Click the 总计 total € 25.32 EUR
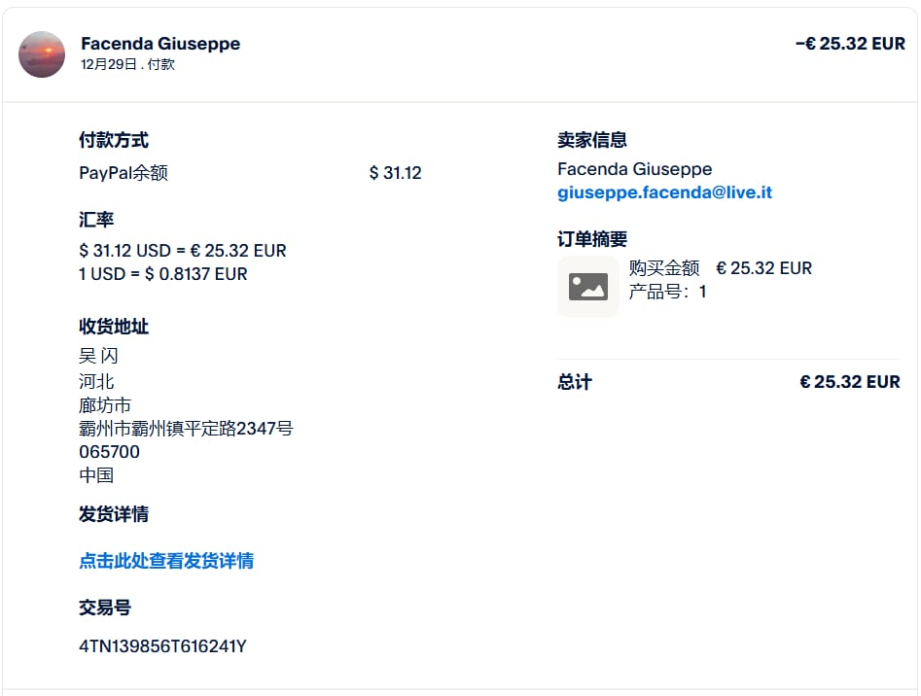 (x=849, y=382)
